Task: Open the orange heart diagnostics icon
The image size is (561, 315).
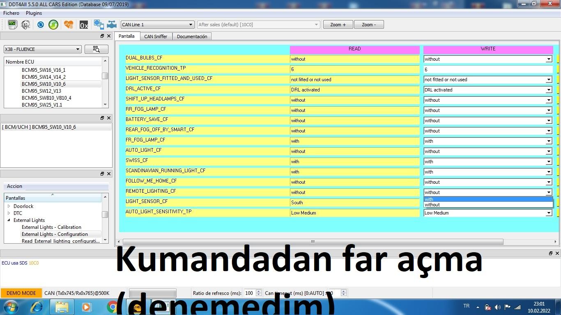Action: [x=69, y=25]
